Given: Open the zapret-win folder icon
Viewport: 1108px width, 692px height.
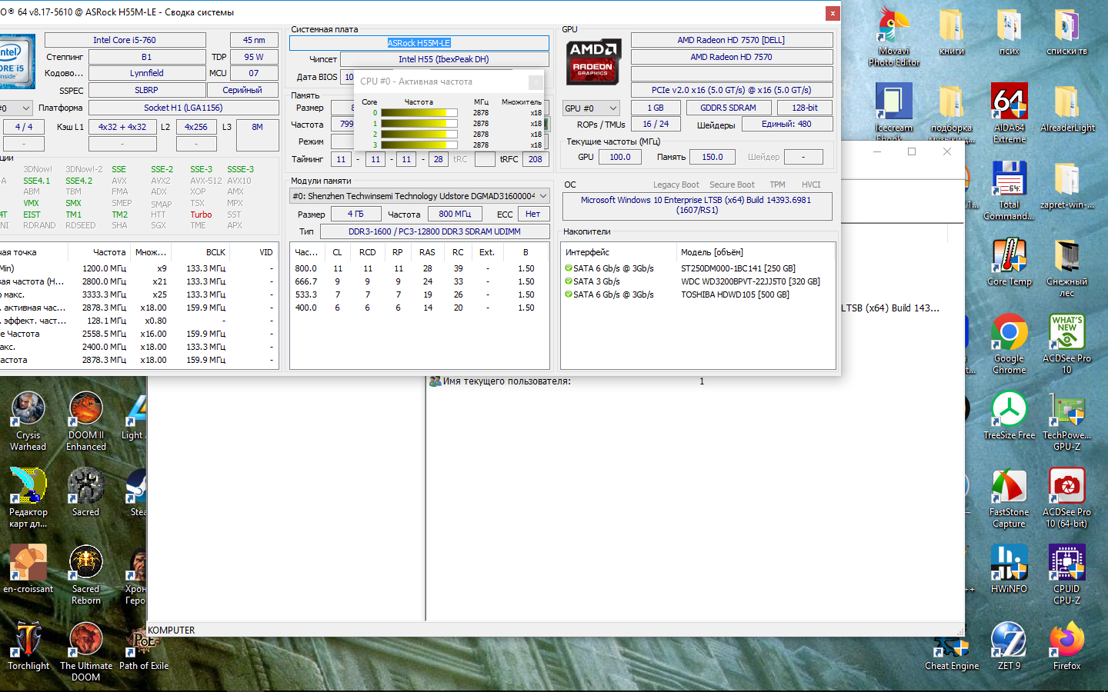Looking at the screenshot, I should (x=1067, y=185).
